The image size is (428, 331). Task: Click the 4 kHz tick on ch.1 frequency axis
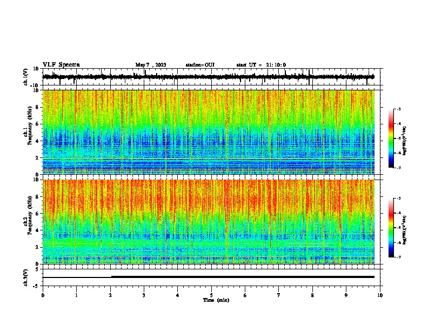(x=37, y=141)
